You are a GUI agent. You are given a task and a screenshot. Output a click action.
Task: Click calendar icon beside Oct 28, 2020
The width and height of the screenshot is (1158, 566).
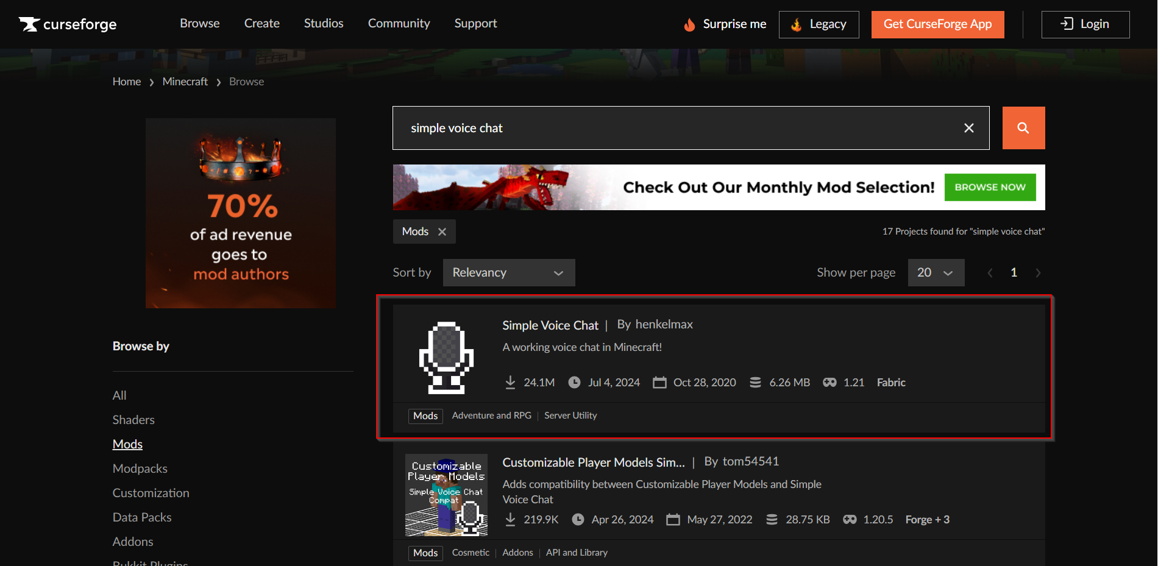[659, 382]
